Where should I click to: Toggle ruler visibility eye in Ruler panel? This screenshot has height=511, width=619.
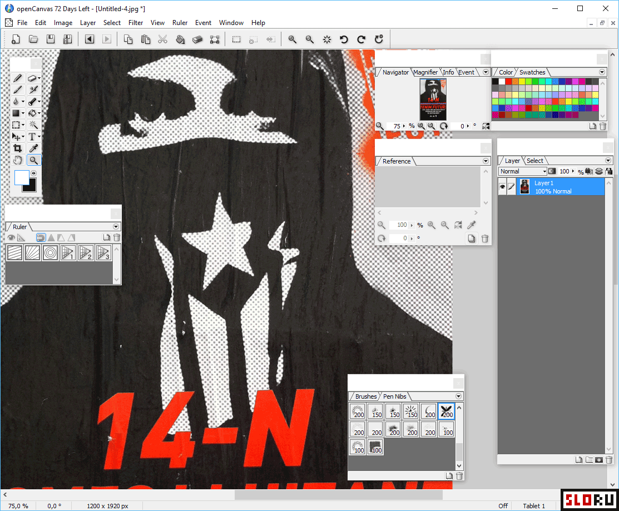11,237
